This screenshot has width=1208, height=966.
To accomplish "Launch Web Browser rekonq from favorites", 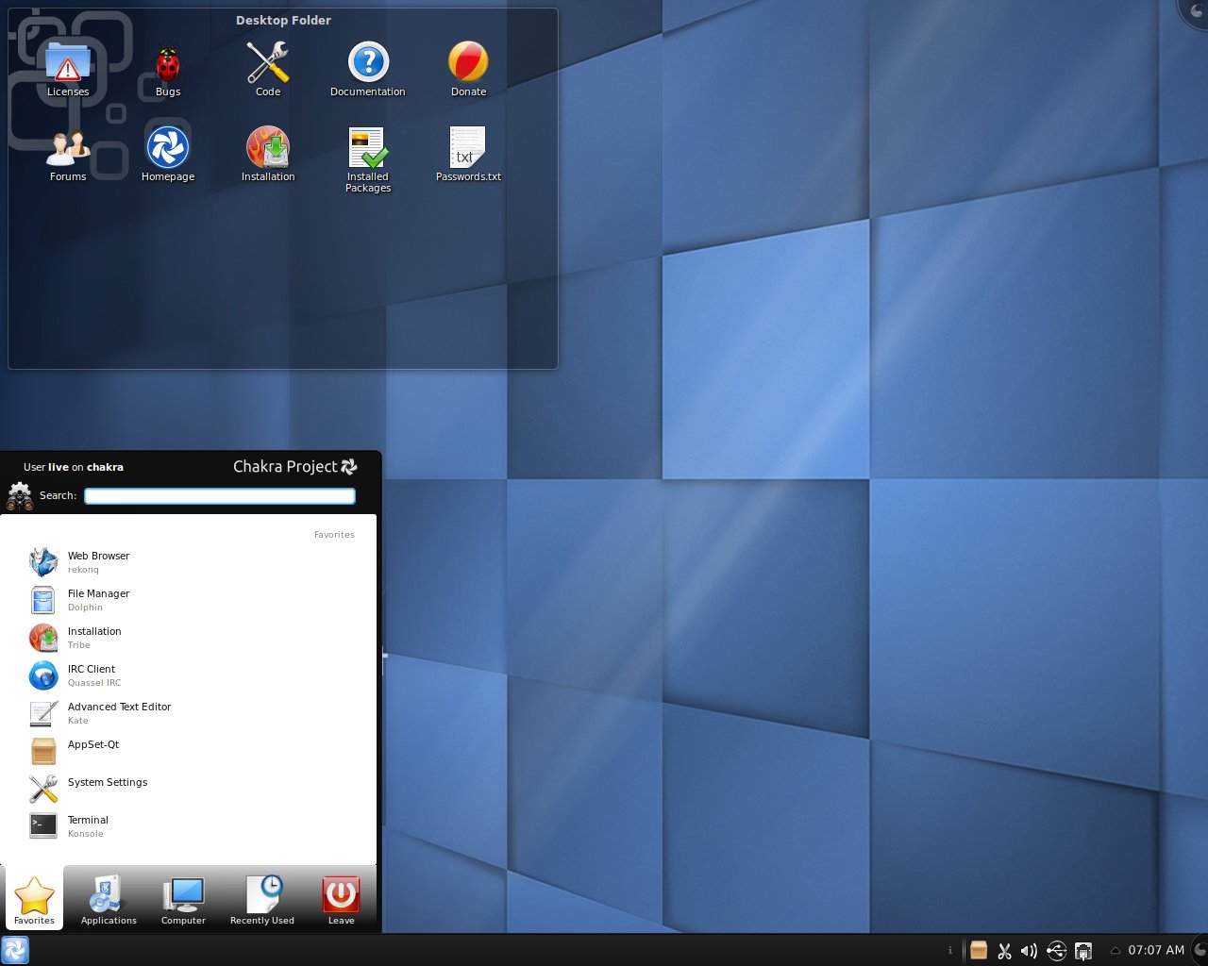I will [189, 562].
